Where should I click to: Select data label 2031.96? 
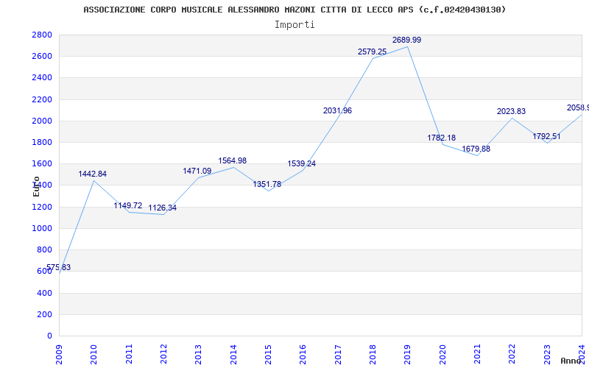point(338,110)
